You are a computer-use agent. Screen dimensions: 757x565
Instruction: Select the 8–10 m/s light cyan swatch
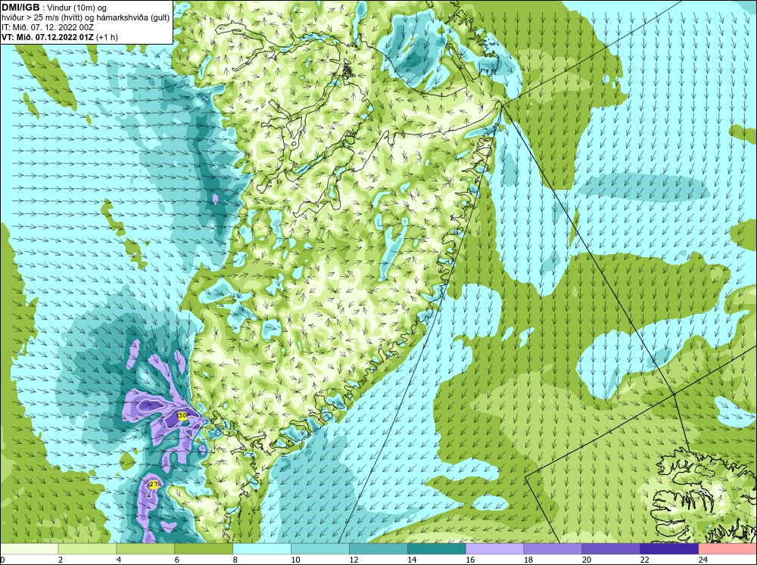(x=262, y=549)
